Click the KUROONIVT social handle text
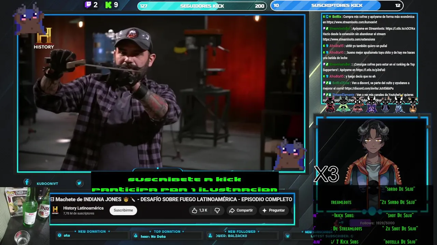This screenshot has height=245, width=437. [47, 183]
